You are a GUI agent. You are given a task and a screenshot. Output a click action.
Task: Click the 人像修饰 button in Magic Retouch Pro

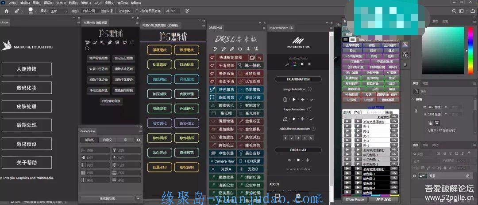(26, 69)
